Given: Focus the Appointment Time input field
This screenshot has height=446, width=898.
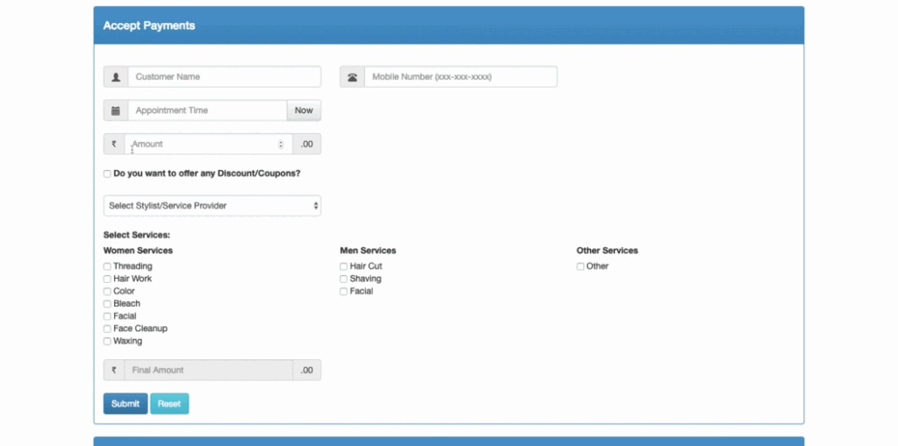Looking at the screenshot, I should coord(207,110).
